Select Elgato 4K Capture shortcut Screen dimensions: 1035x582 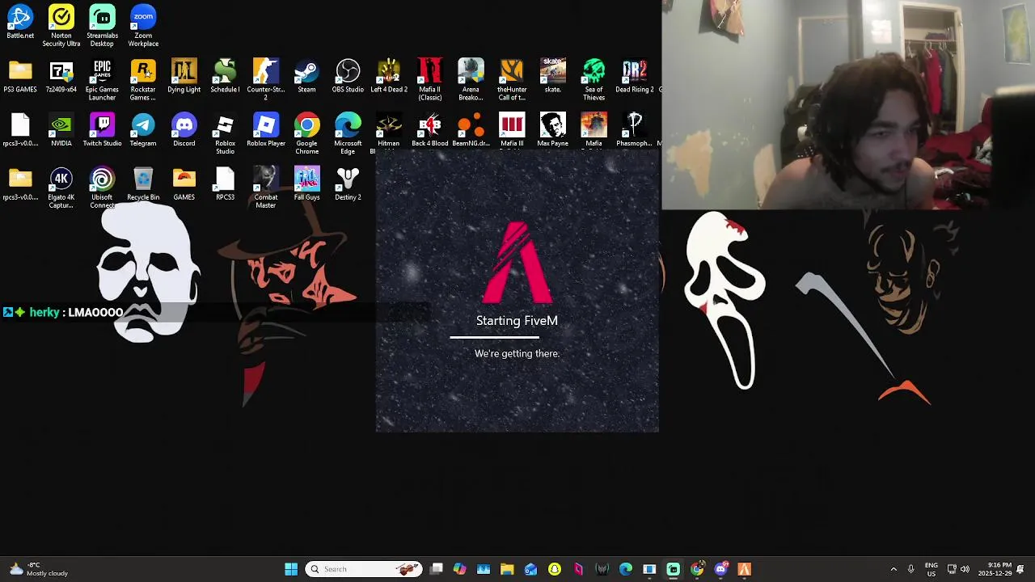[x=61, y=188]
